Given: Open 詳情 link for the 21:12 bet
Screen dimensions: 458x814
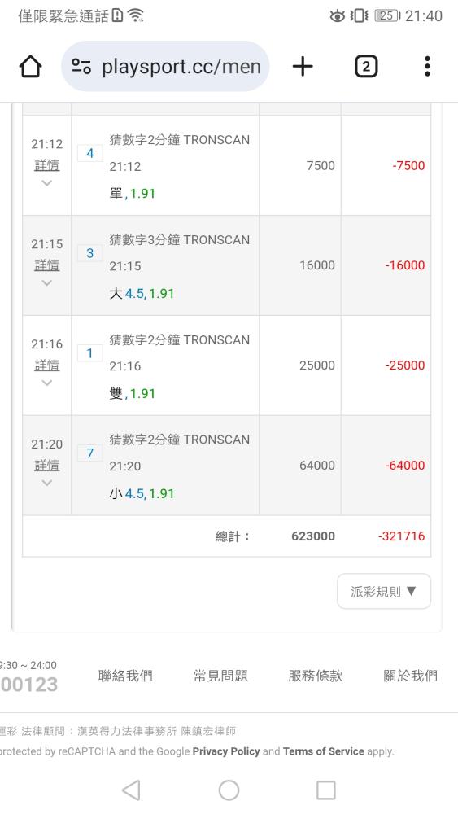Looking at the screenshot, I should click(46, 165).
